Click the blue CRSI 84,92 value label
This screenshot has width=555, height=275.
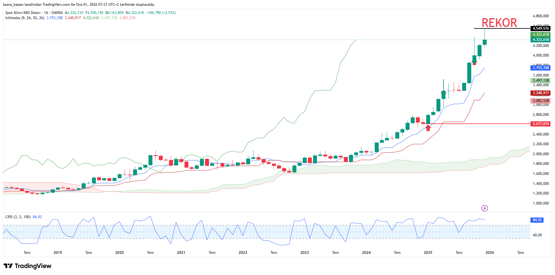click(537, 220)
